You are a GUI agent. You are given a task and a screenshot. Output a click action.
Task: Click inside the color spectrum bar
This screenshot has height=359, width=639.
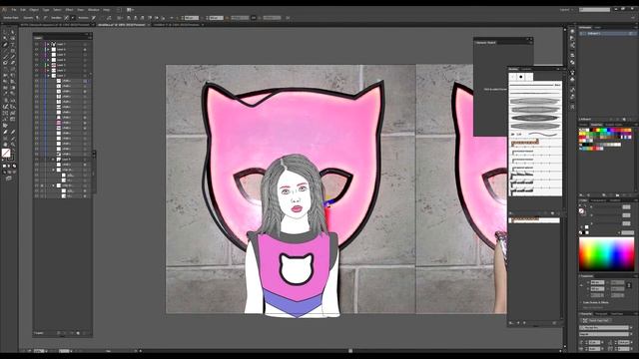[x=606, y=254]
